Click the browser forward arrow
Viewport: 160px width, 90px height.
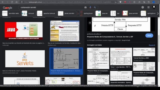(7, 2)
